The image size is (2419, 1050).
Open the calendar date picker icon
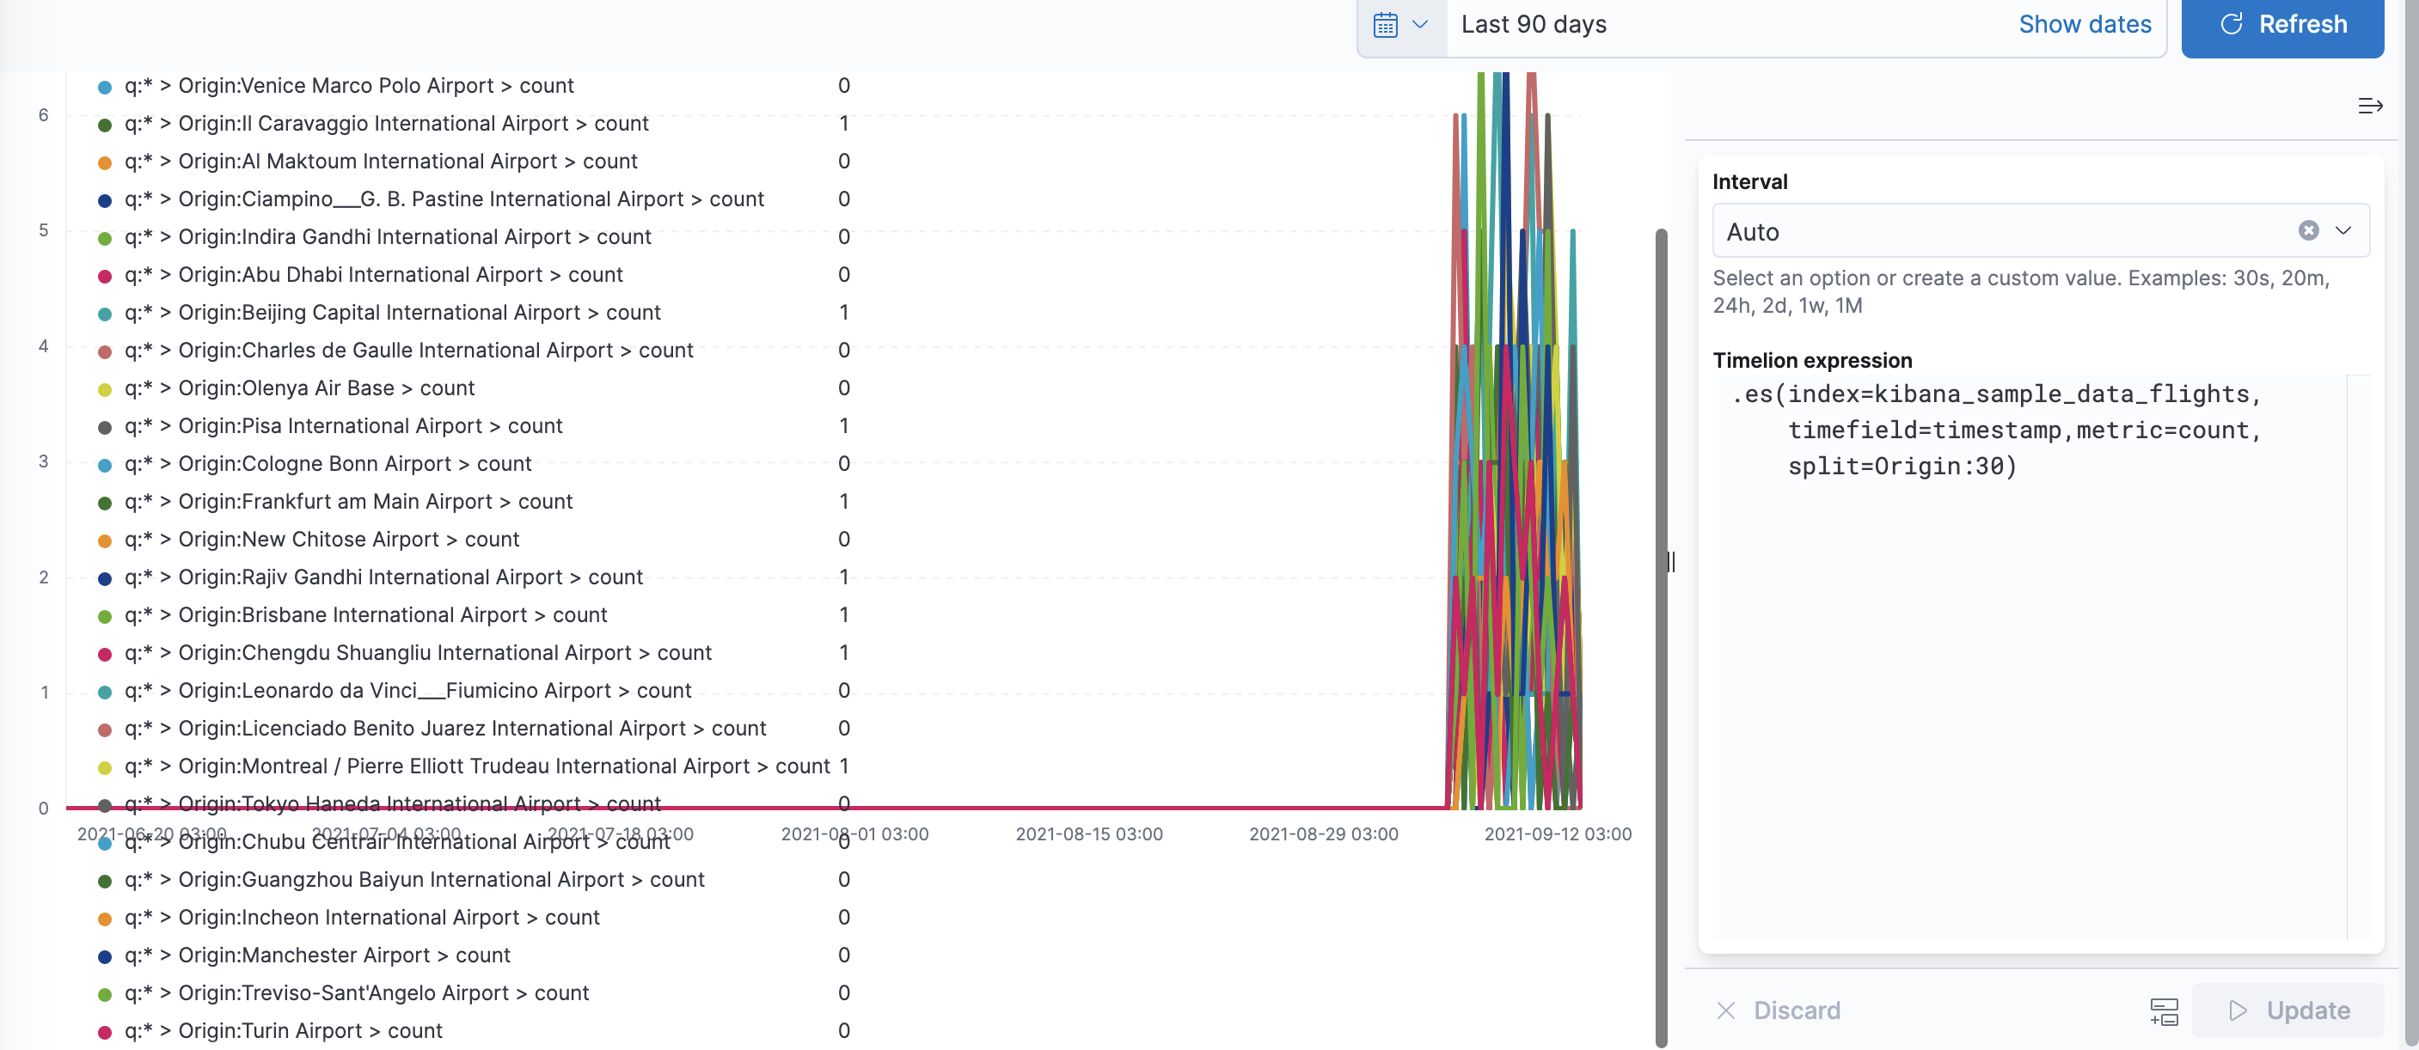click(x=1387, y=24)
